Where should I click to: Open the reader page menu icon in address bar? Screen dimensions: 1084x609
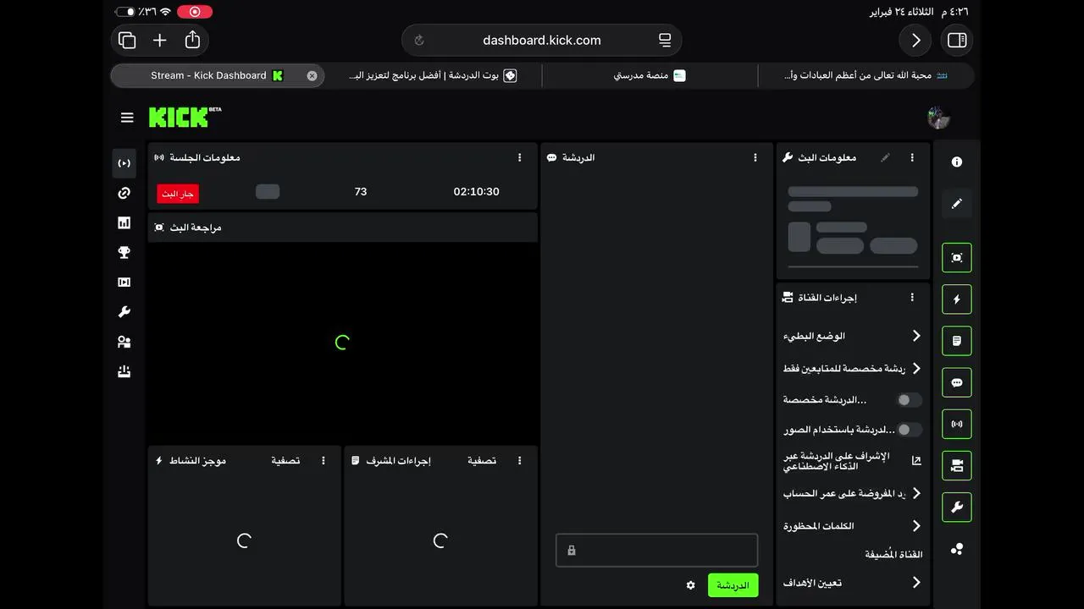[665, 40]
